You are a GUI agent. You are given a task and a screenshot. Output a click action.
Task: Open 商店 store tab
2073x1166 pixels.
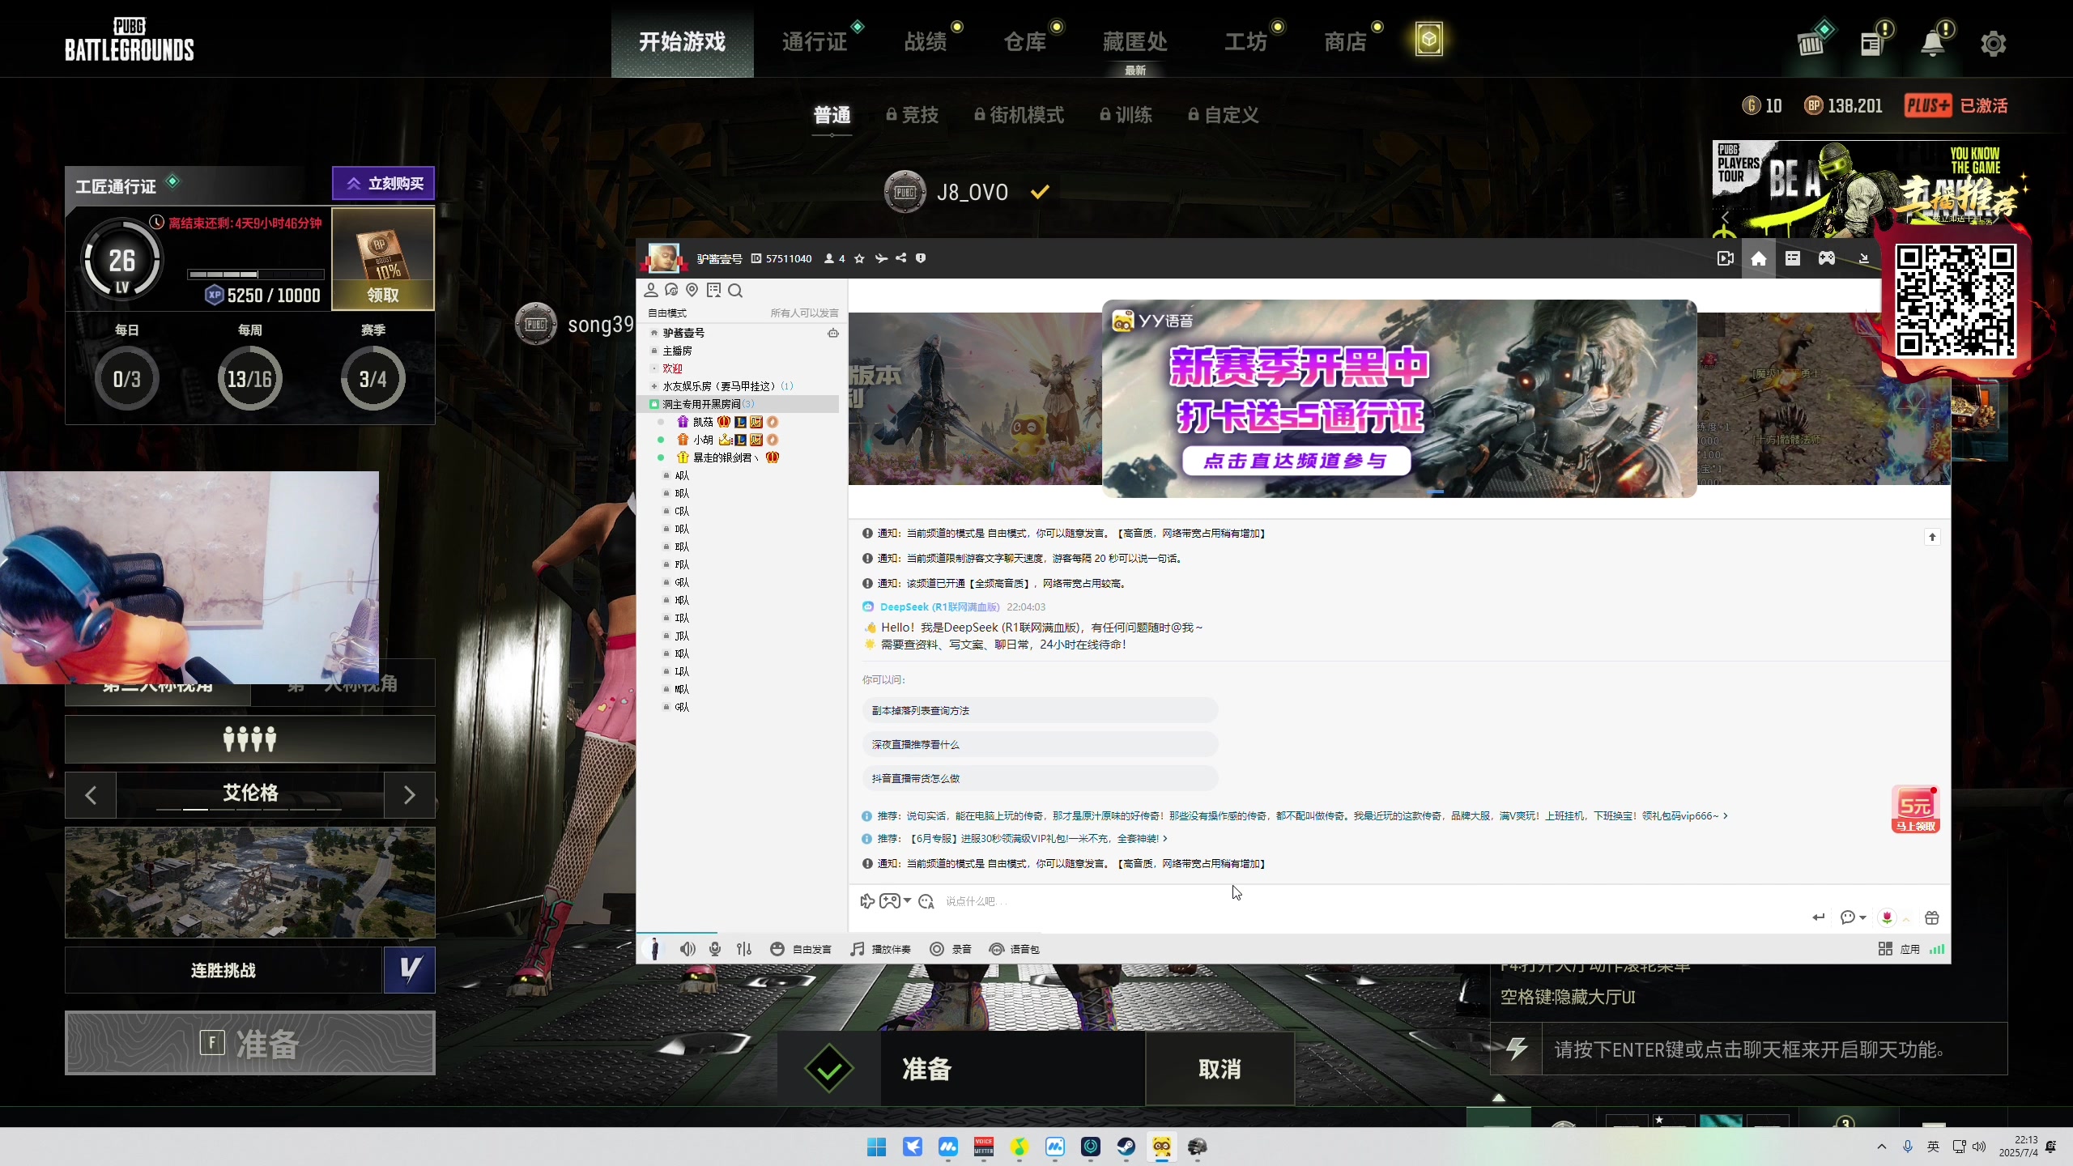(1346, 41)
